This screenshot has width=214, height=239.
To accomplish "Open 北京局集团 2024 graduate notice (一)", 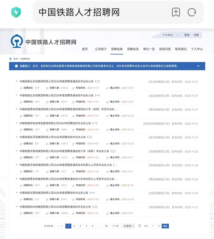I will pyautogui.click(x=60, y=95).
